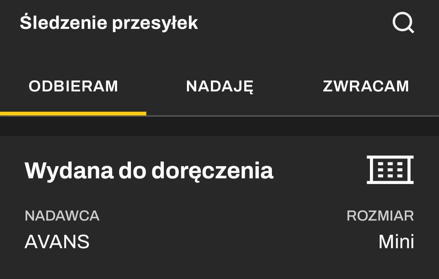Click the word przesyłek in the title
This screenshot has height=279, width=439.
pyautogui.click(x=155, y=24)
